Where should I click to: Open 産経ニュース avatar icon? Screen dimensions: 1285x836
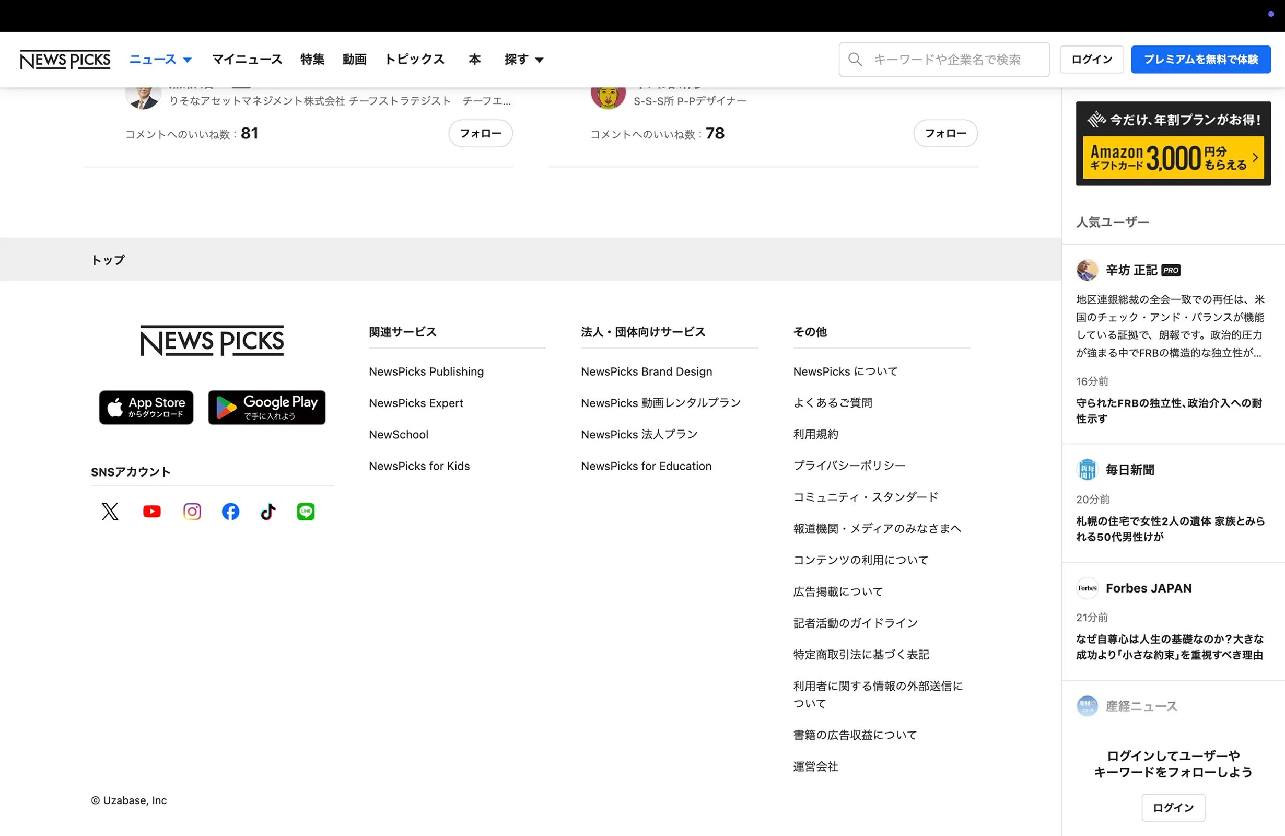1087,705
